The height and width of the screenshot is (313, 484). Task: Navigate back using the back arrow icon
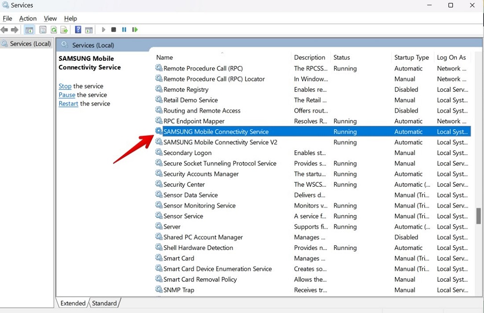point(4,30)
